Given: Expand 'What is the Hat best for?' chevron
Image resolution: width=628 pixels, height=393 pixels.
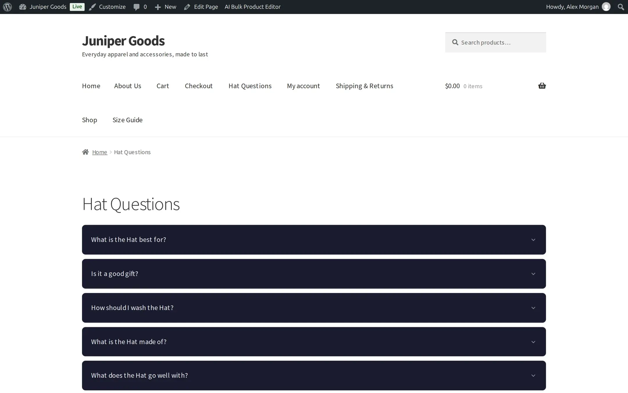Looking at the screenshot, I should pyautogui.click(x=533, y=240).
